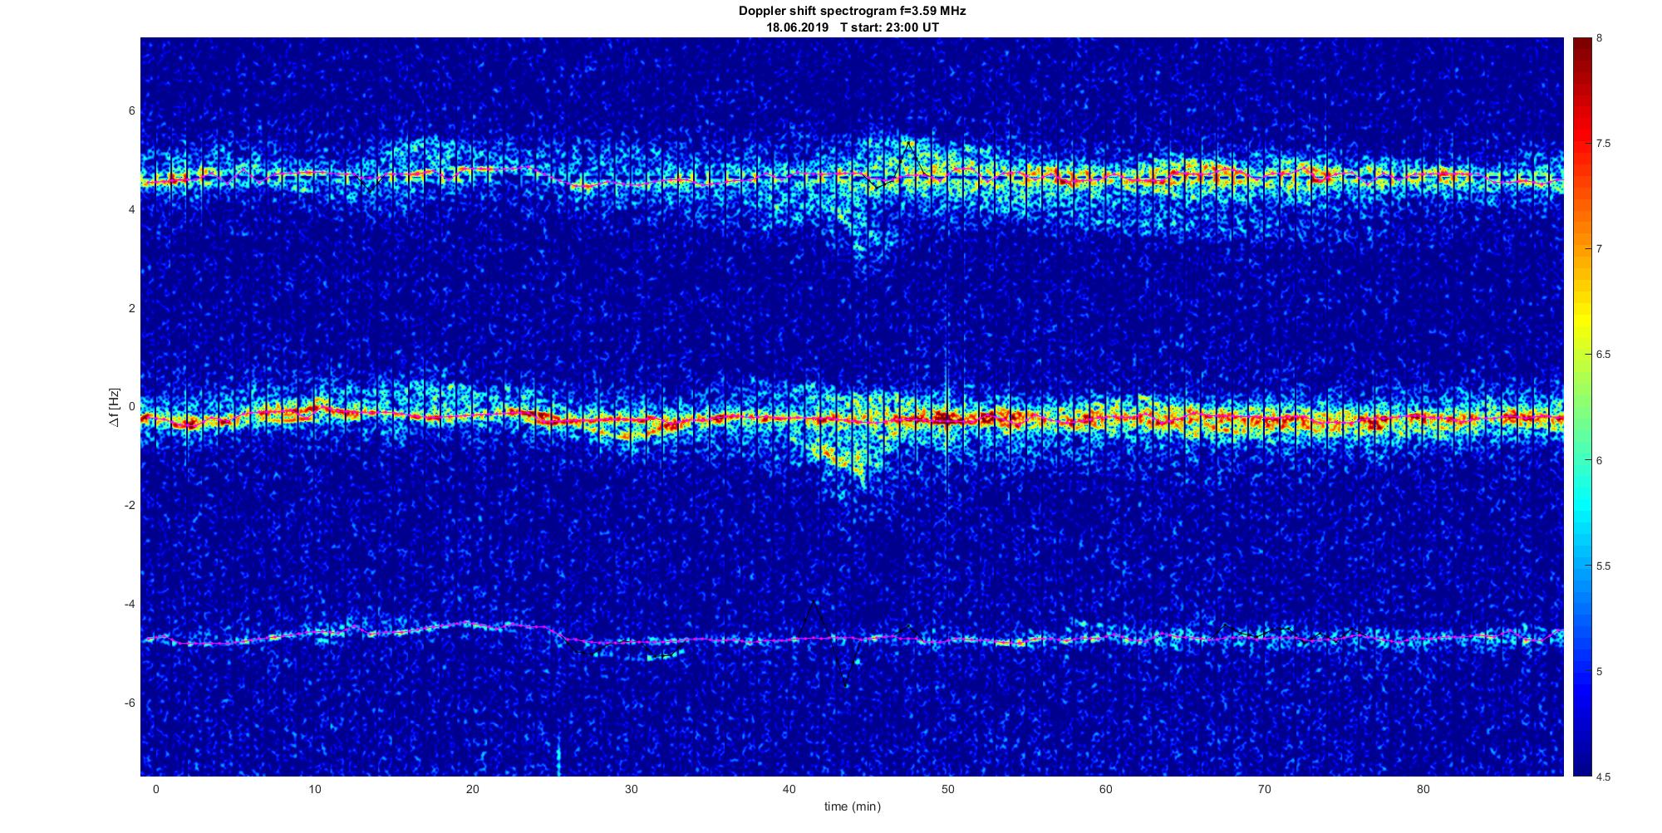Click x-axis tick label 50
Viewport: 1662px width, 833px height.
947,789
